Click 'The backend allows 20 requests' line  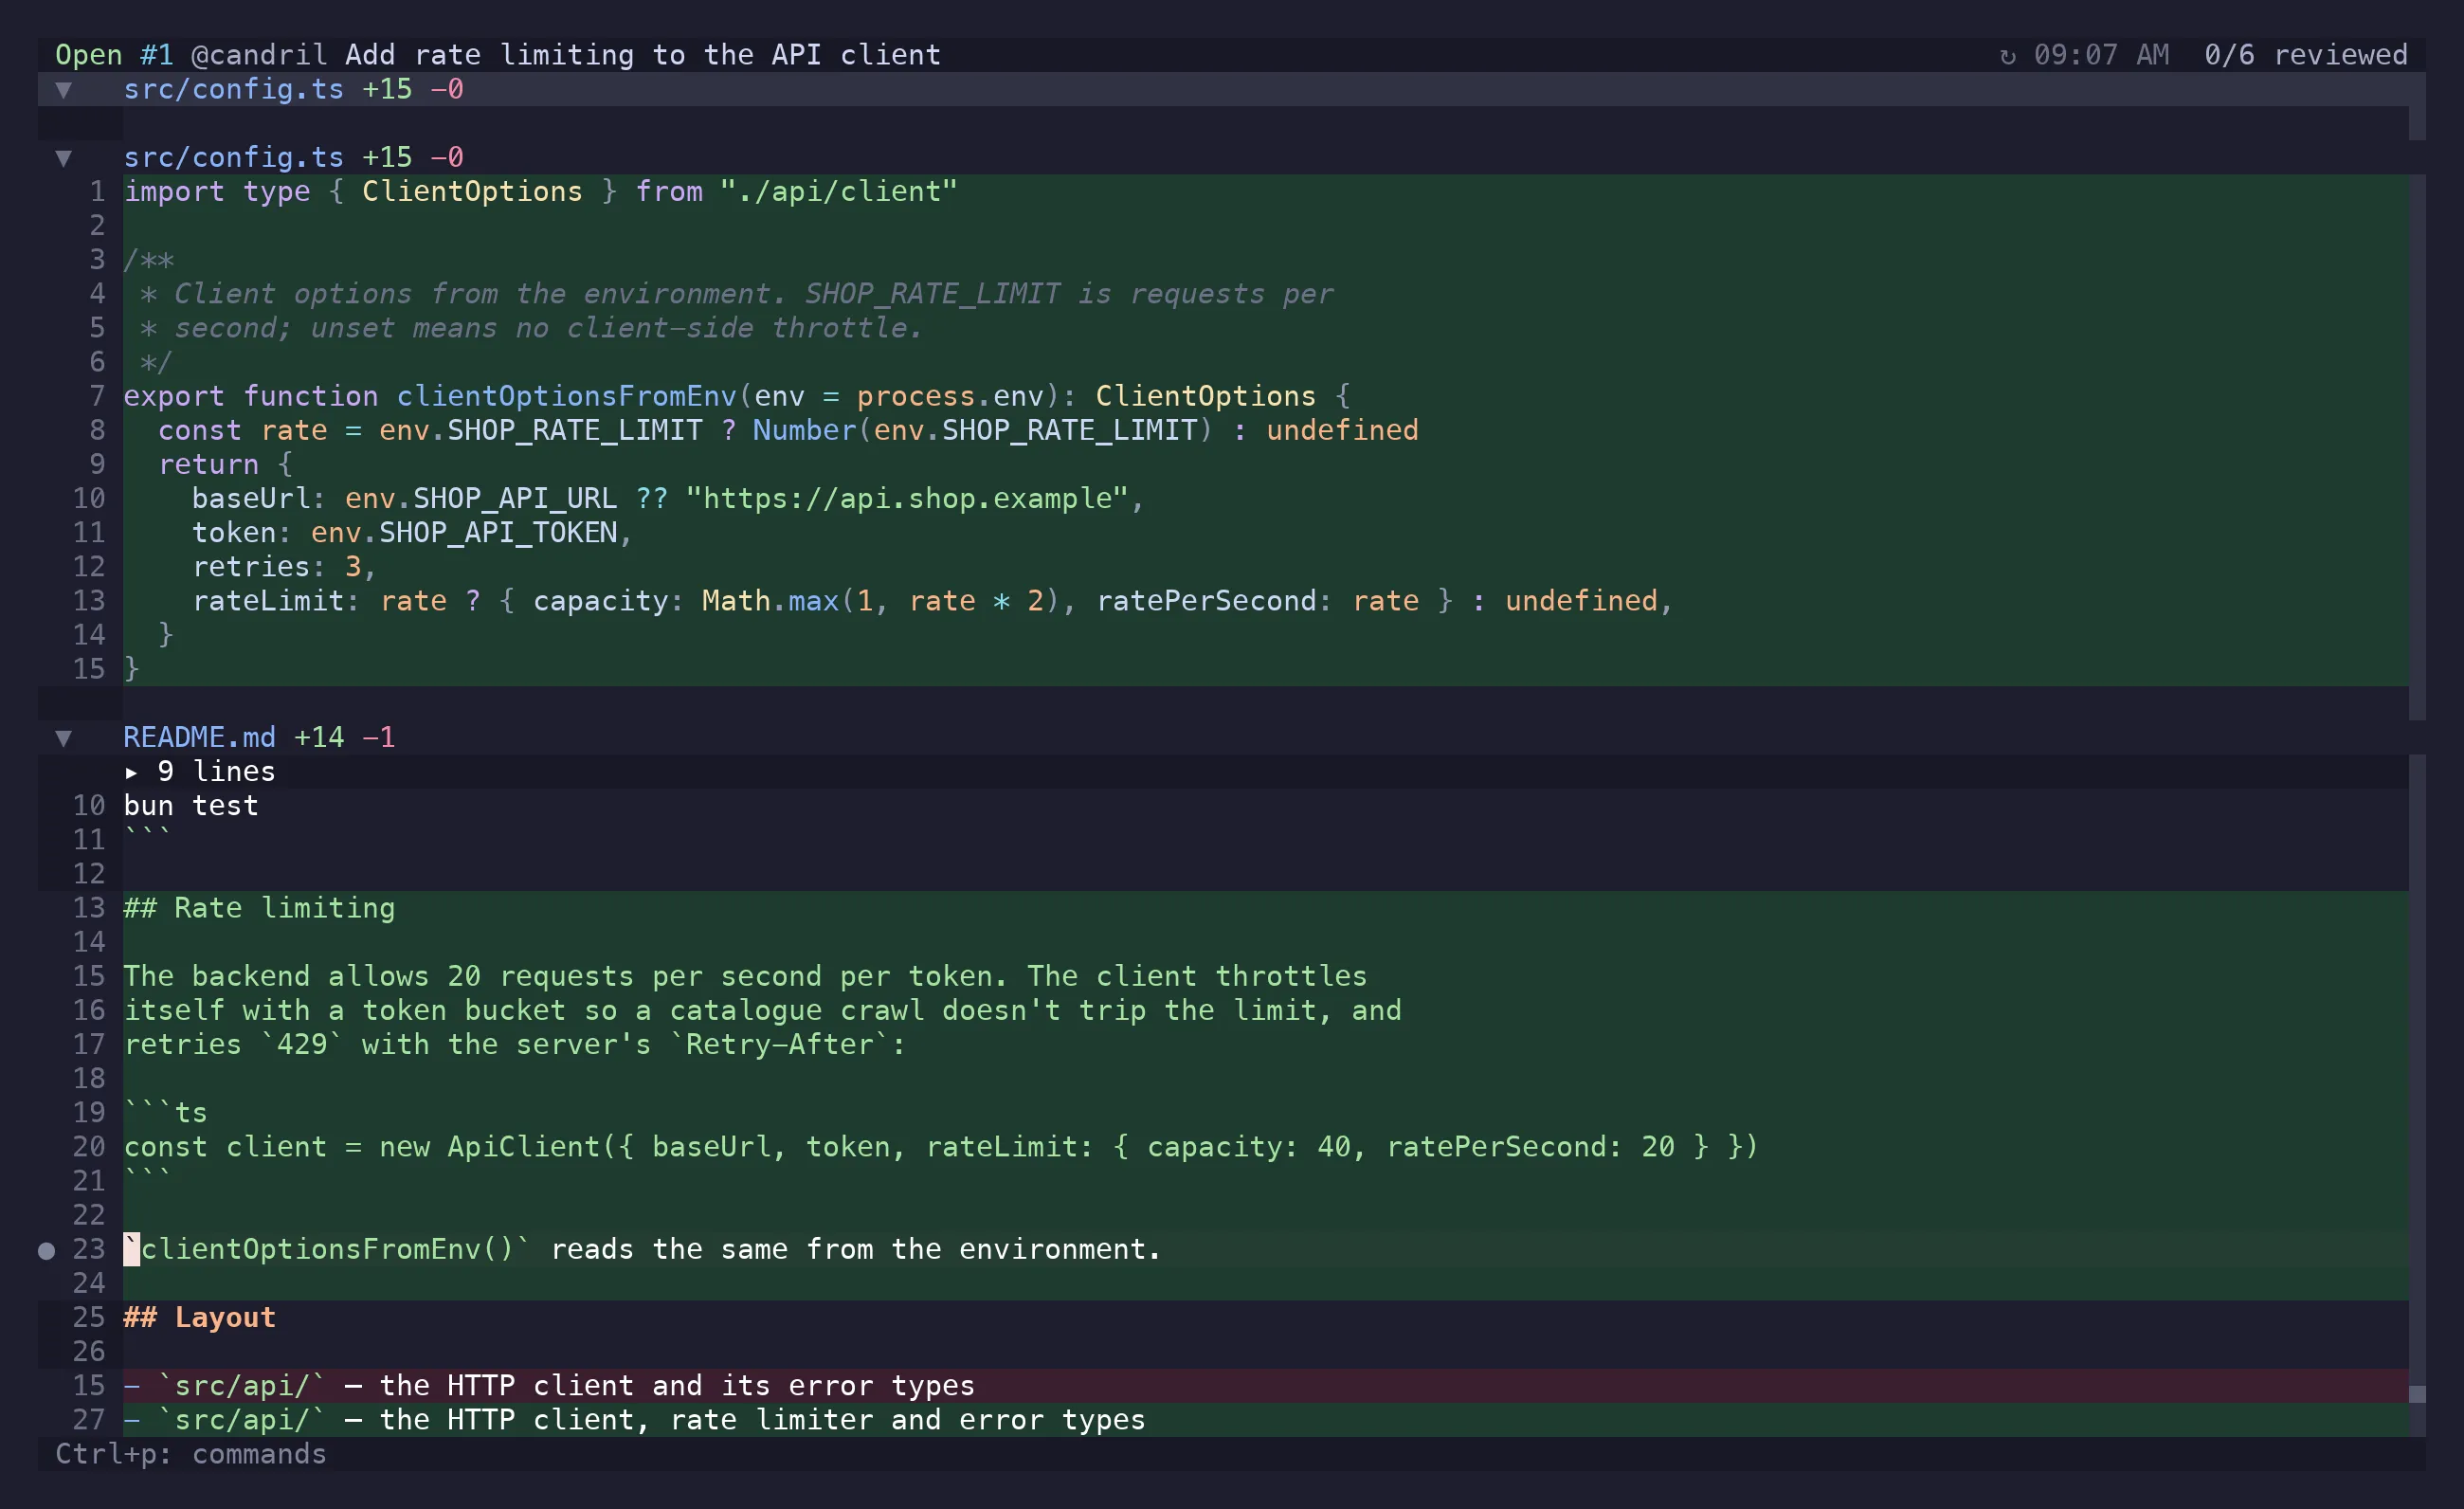745,976
